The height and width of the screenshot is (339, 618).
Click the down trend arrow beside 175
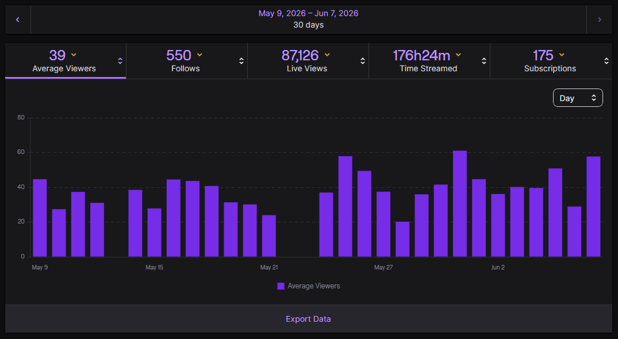562,55
